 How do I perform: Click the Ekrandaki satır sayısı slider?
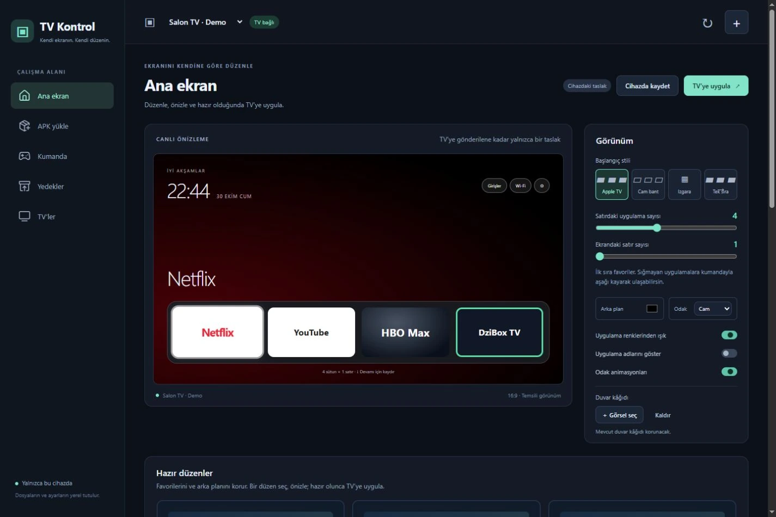[666, 256]
